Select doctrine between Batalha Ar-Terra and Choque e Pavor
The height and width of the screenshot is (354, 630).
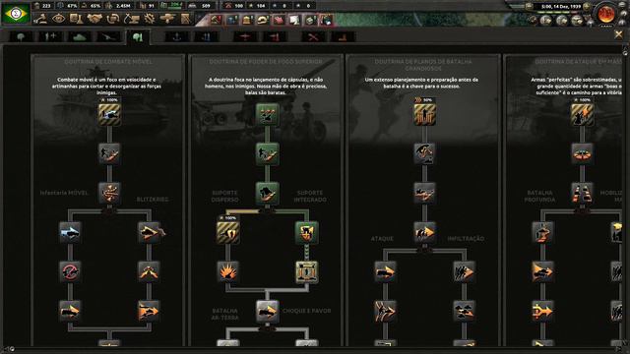(267, 311)
